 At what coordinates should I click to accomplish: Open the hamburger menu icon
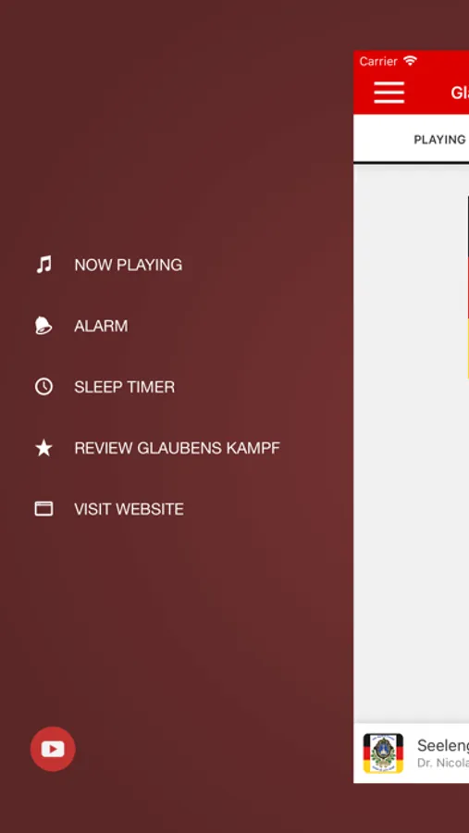[389, 93]
